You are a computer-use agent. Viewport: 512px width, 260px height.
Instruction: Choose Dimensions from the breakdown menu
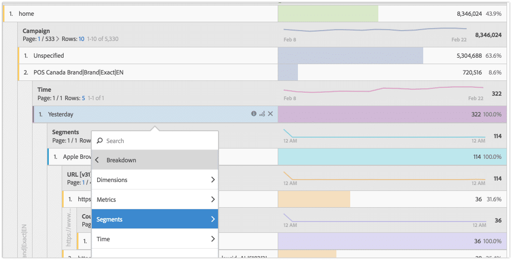(112, 180)
